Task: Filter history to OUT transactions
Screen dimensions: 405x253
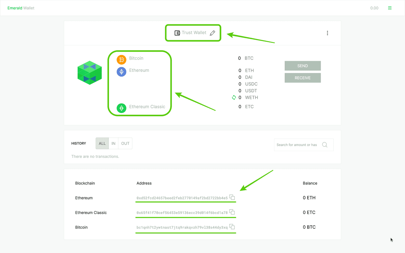Action: [125, 143]
